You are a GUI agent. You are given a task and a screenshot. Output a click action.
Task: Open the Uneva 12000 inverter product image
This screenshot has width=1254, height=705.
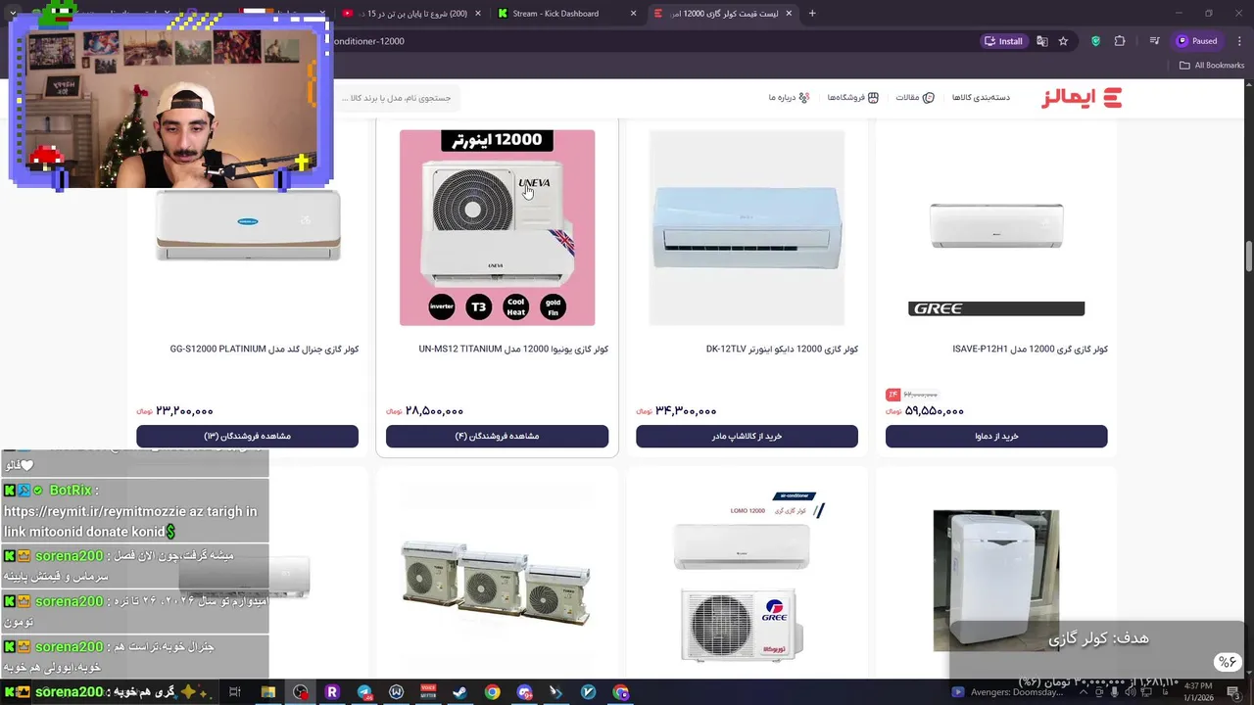click(x=497, y=227)
